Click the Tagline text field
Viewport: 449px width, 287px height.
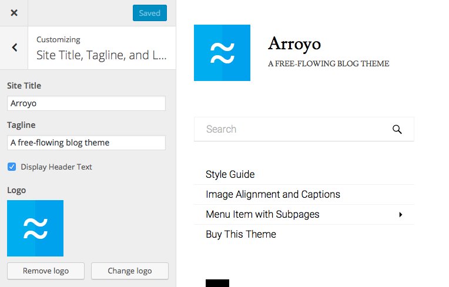coord(86,143)
